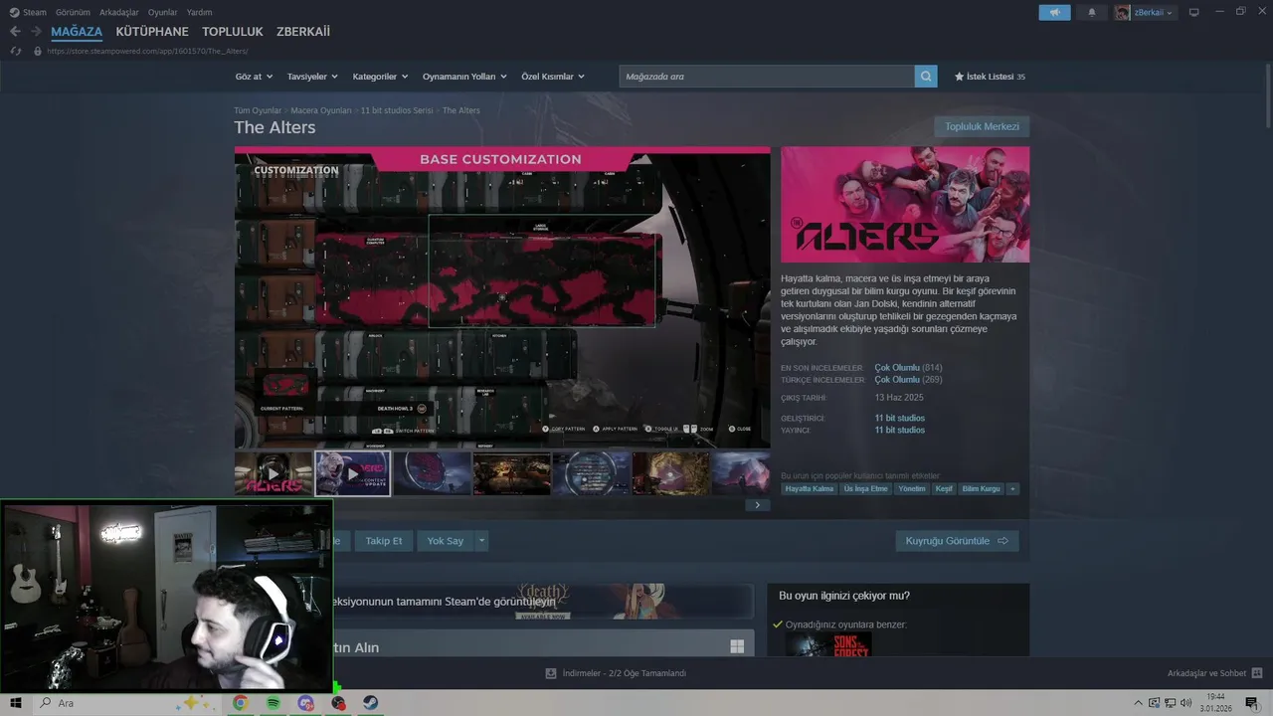This screenshot has width=1273, height=716.
Task: Click the Tüm Oyunlar breadcrumb
Action: point(258,110)
